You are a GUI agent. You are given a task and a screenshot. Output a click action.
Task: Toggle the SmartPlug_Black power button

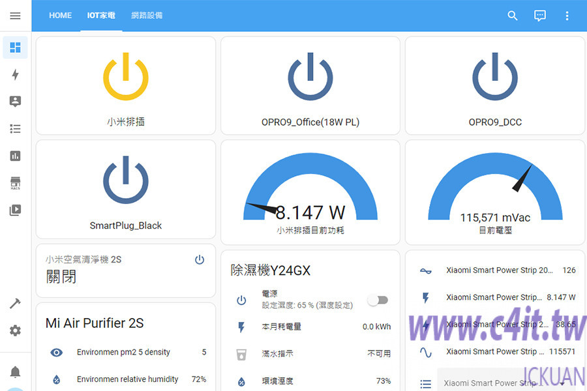[x=126, y=180]
